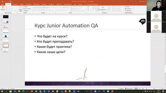
Task: Select the rectangle shape in shapes gallery
Action: (93, 7)
